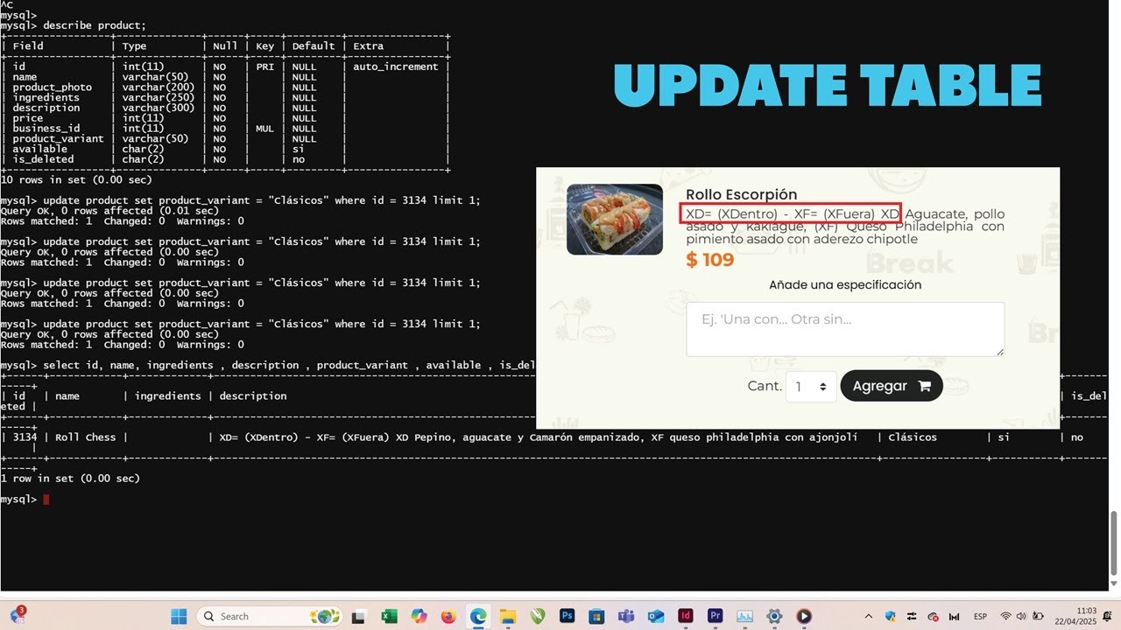Screen dimensions: 1121x630
Task: Click the 'Añade una especificación' label
Action: pos(845,284)
